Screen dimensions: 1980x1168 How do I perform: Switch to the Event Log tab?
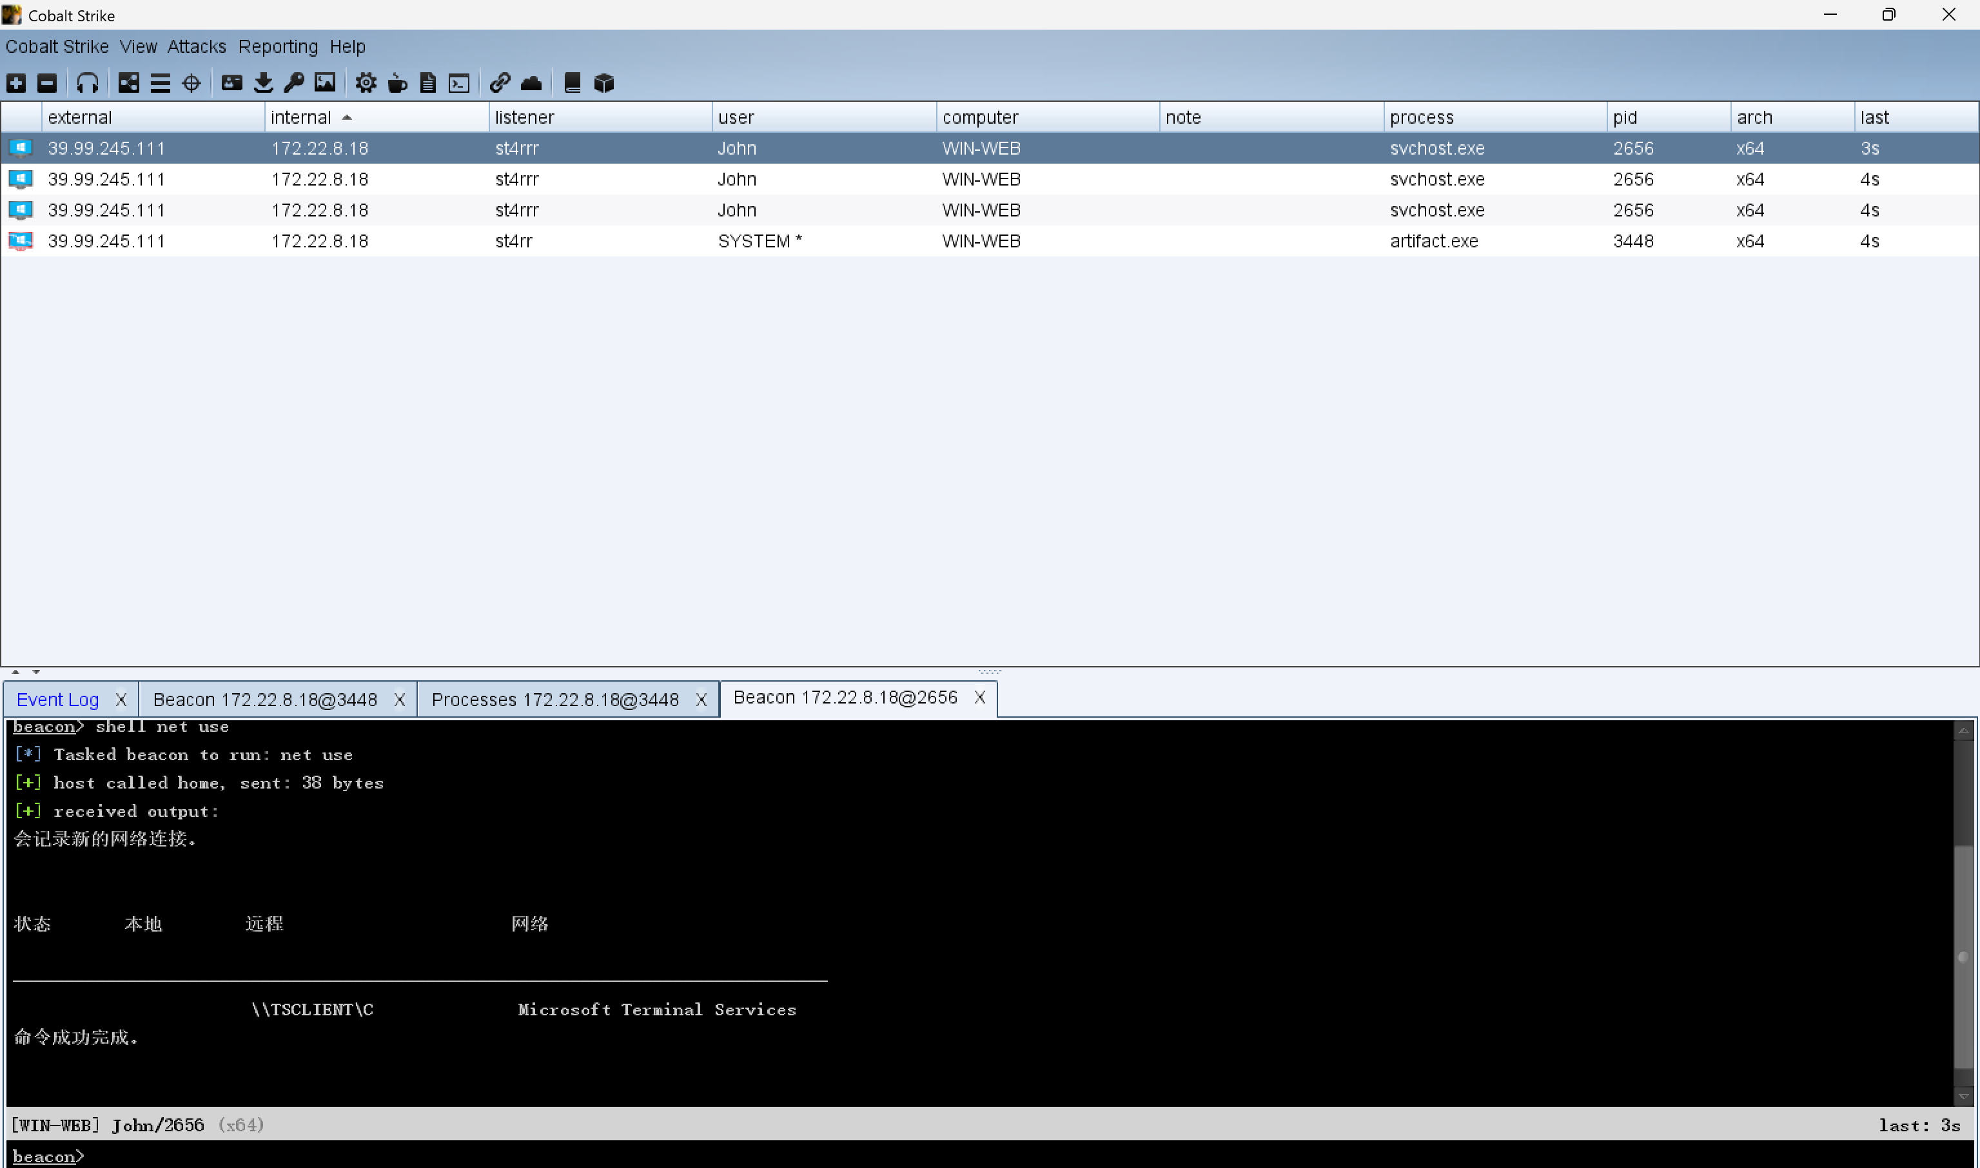pyautogui.click(x=57, y=699)
